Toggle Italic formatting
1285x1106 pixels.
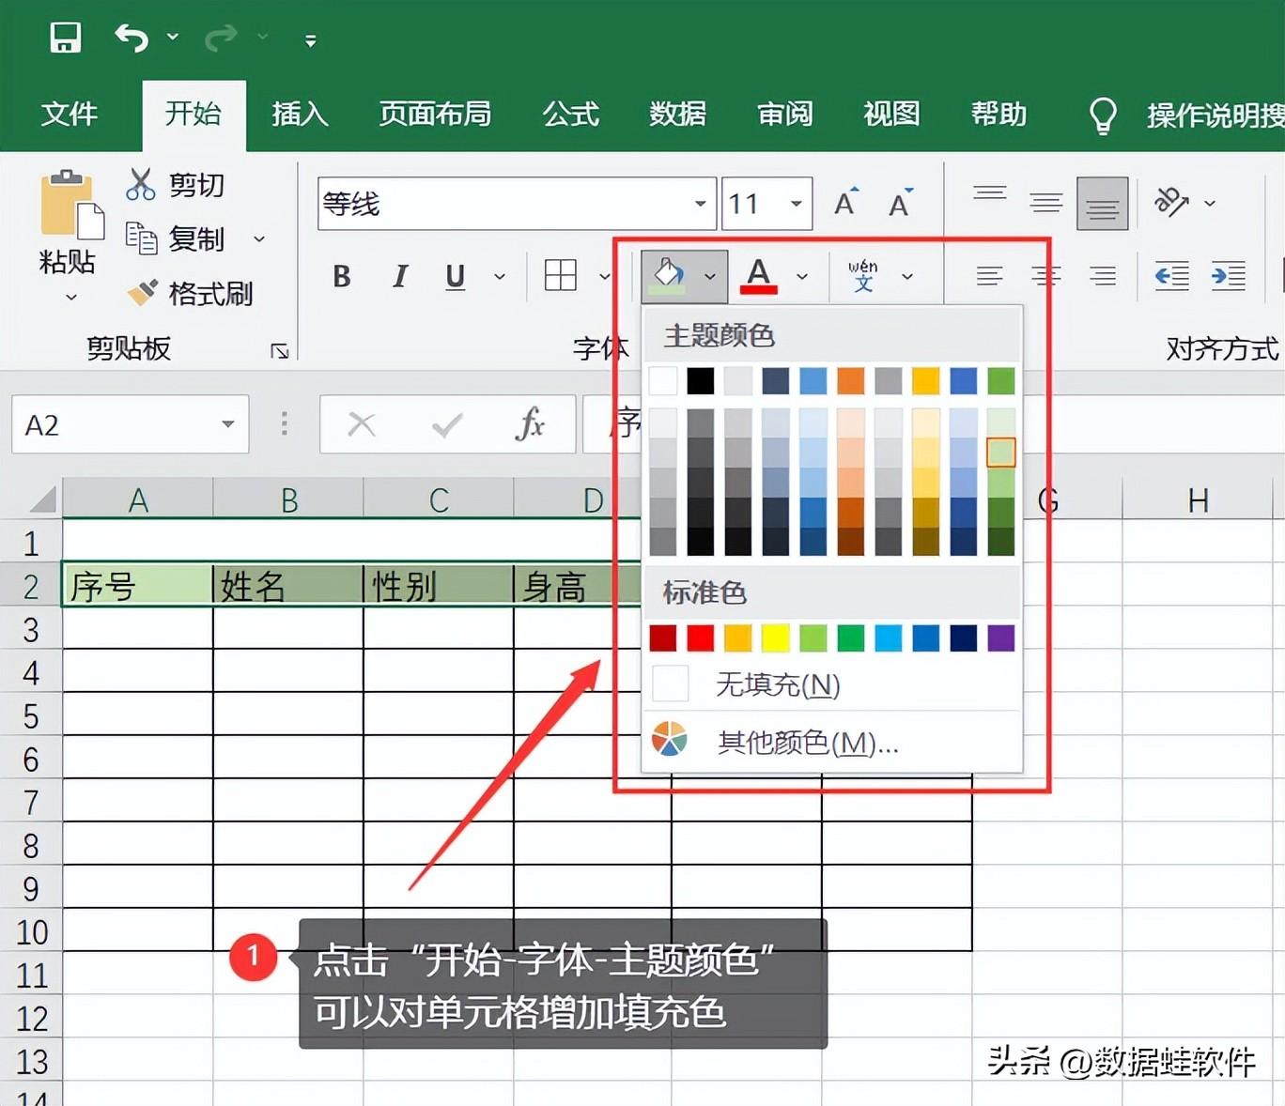[x=400, y=276]
